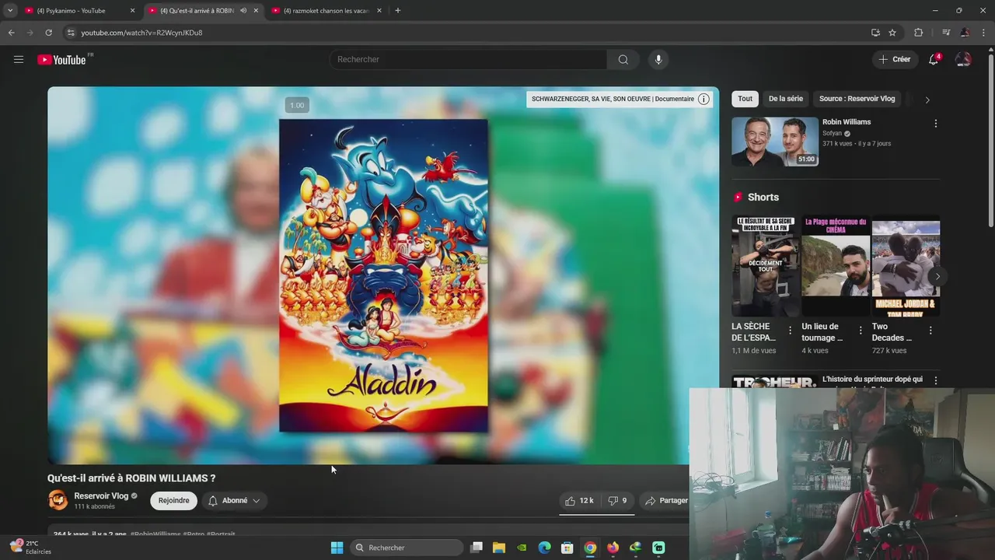Open the Abonné notification dropdown
Viewport: 995px width, 560px height.
[234, 501]
